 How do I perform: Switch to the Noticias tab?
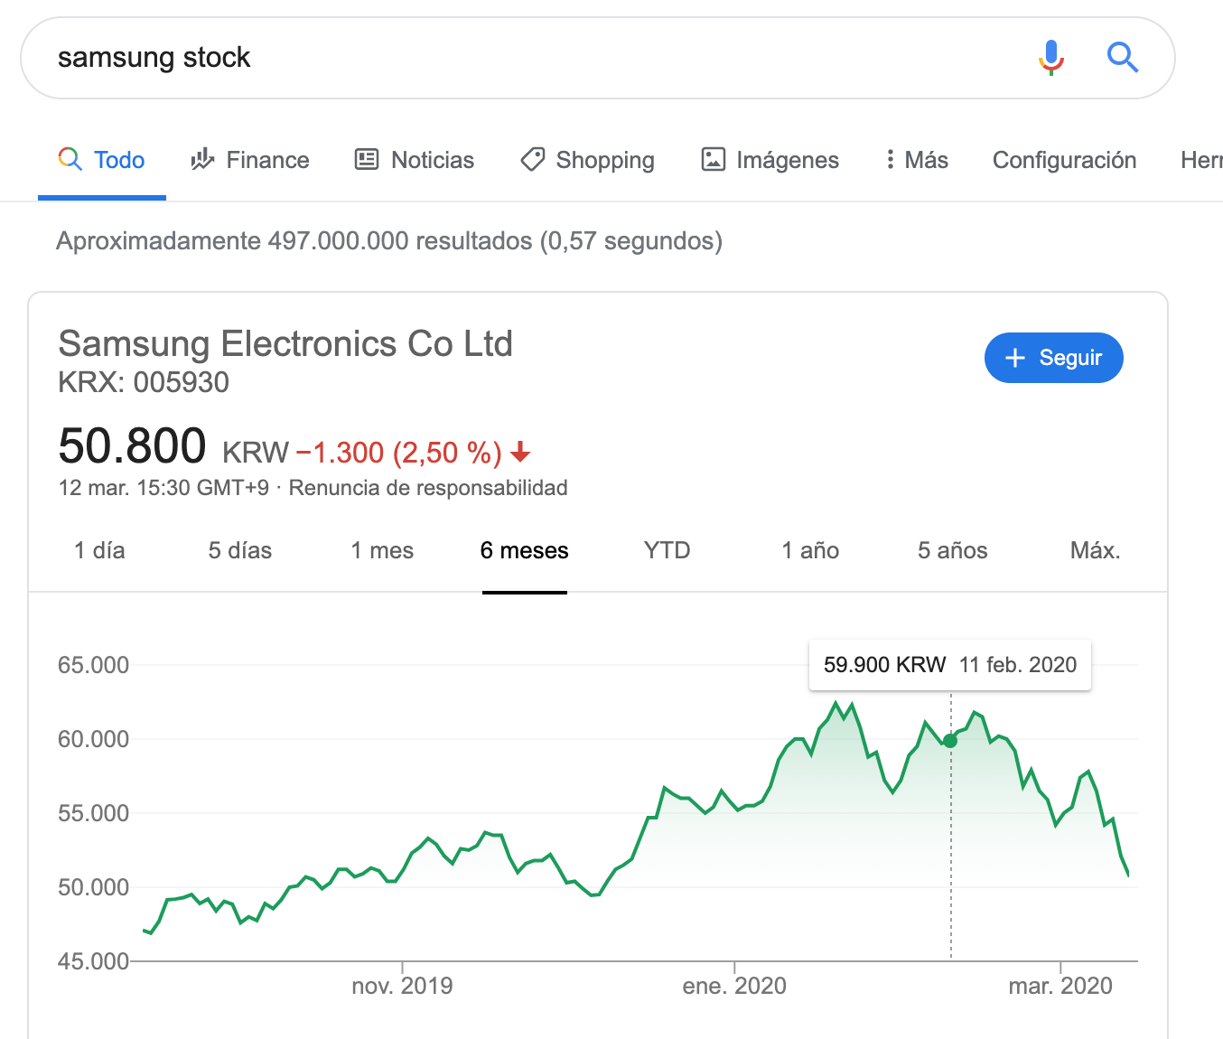(x=415, y=160)
